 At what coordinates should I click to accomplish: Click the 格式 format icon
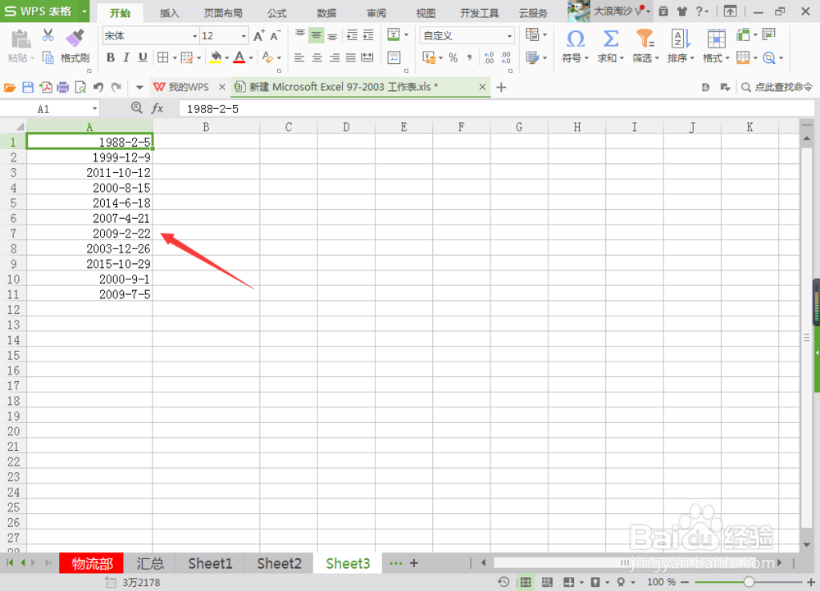716,39
